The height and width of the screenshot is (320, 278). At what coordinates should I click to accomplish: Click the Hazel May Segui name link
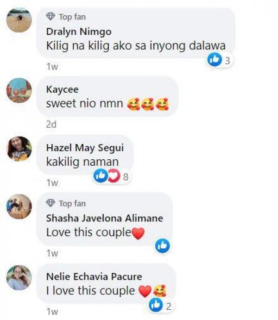tap(85, 148)
